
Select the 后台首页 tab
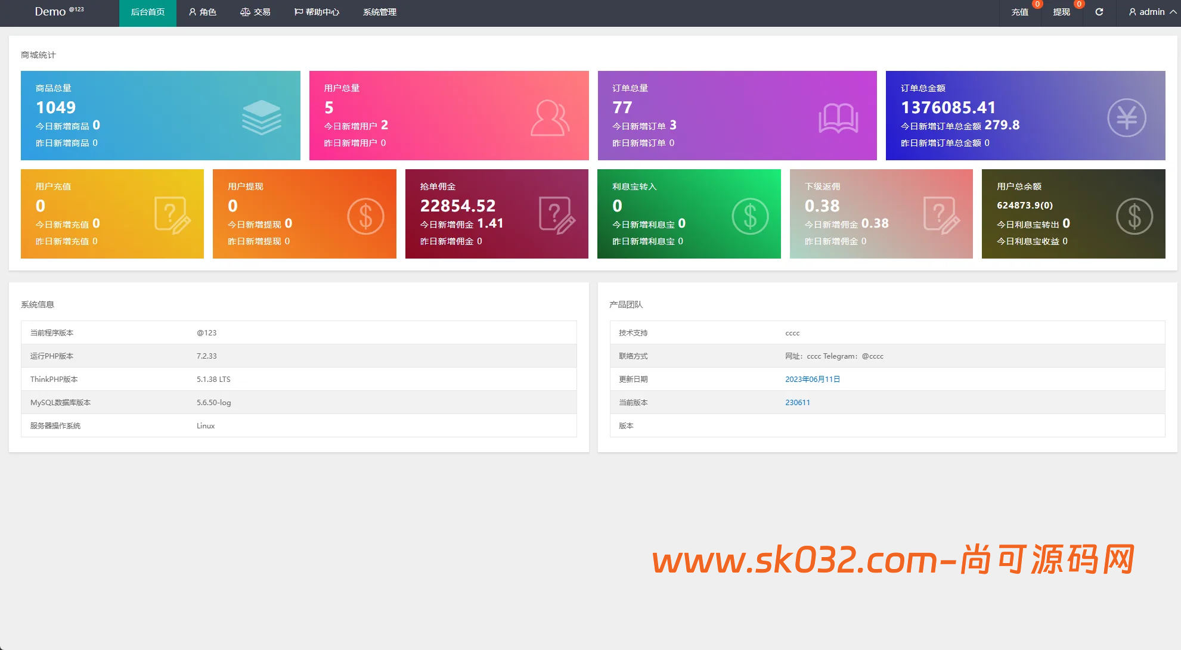point(148,12)
